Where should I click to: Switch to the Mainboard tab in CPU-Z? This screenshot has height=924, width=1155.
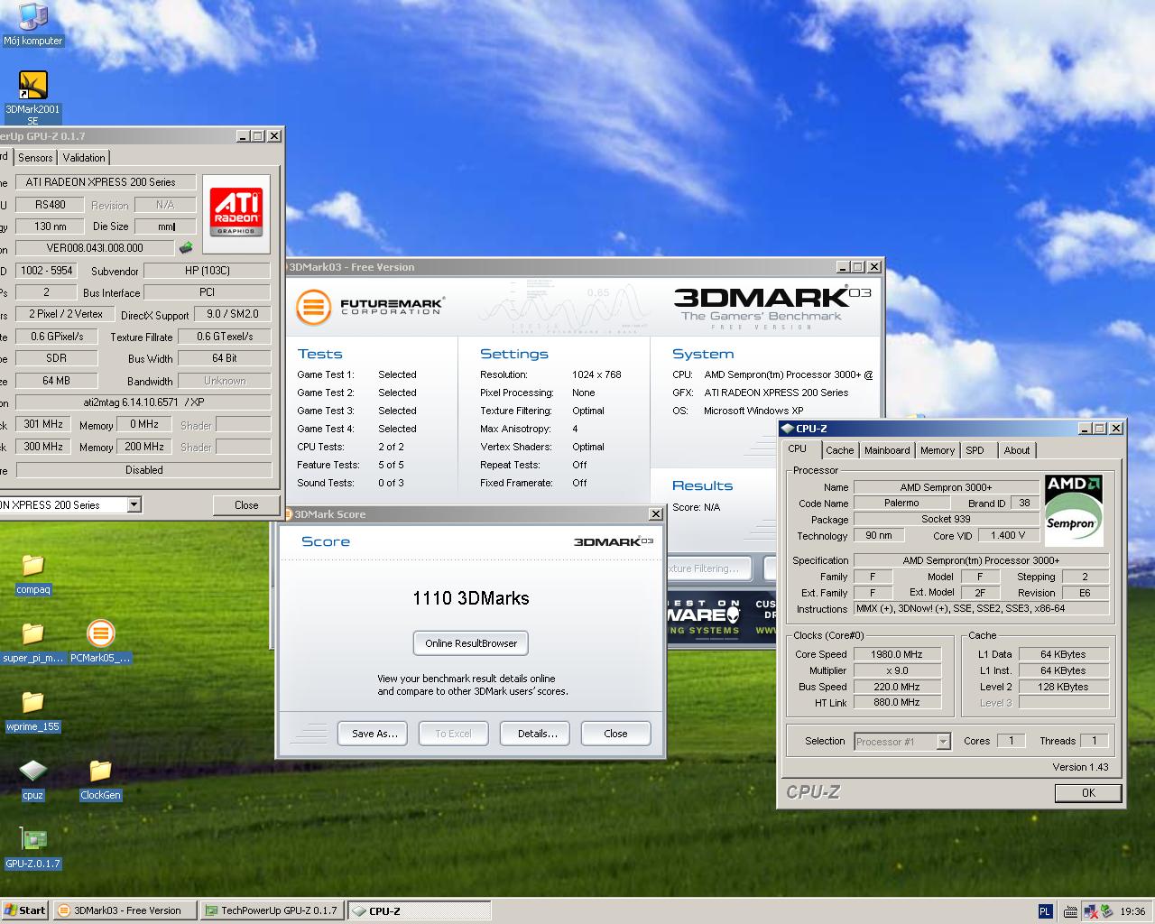[x=887, y=450]
